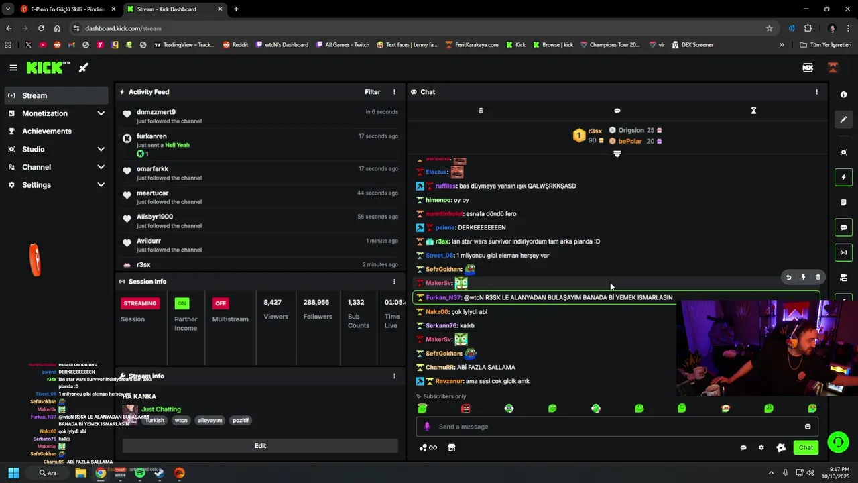Toggle the broadcast signal widget icon
The image size is (858, 483).
(843, 253)
